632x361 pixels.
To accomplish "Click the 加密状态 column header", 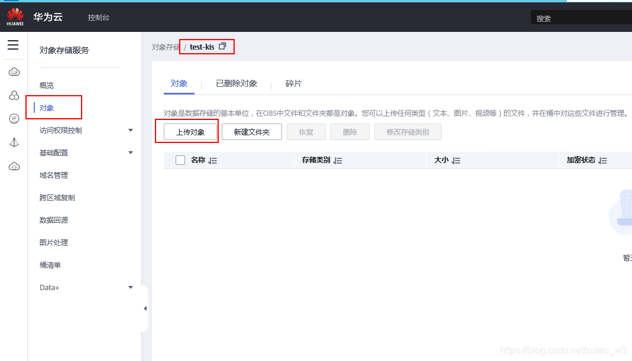I will pos(581,160).
